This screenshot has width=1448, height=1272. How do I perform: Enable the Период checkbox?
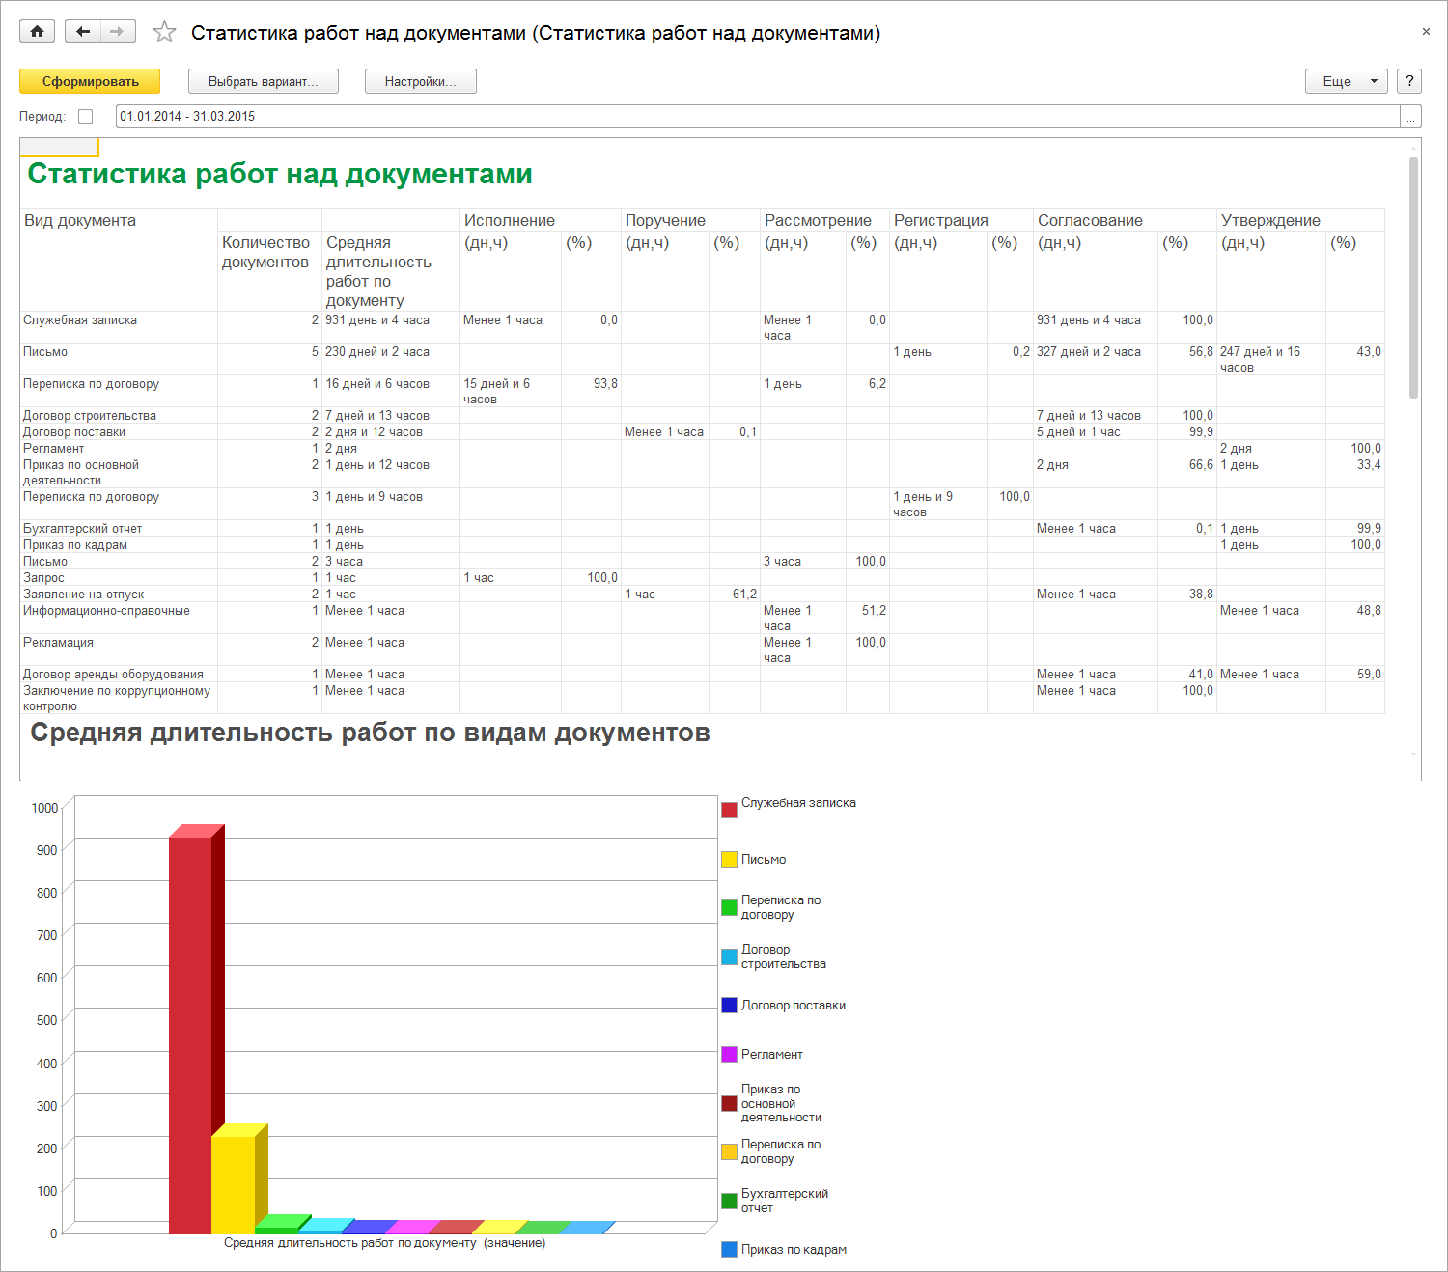(85, 116)
